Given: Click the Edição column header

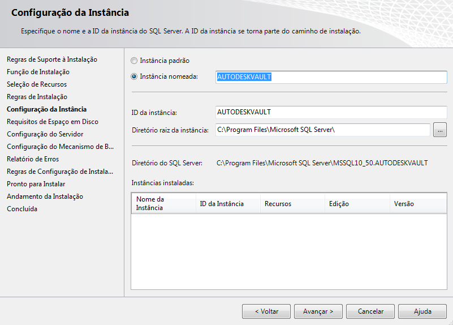Looking at the screenshot, I should click(357, 204).
